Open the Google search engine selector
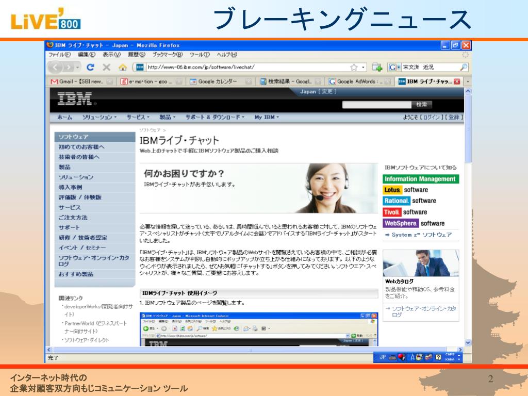 394,68
